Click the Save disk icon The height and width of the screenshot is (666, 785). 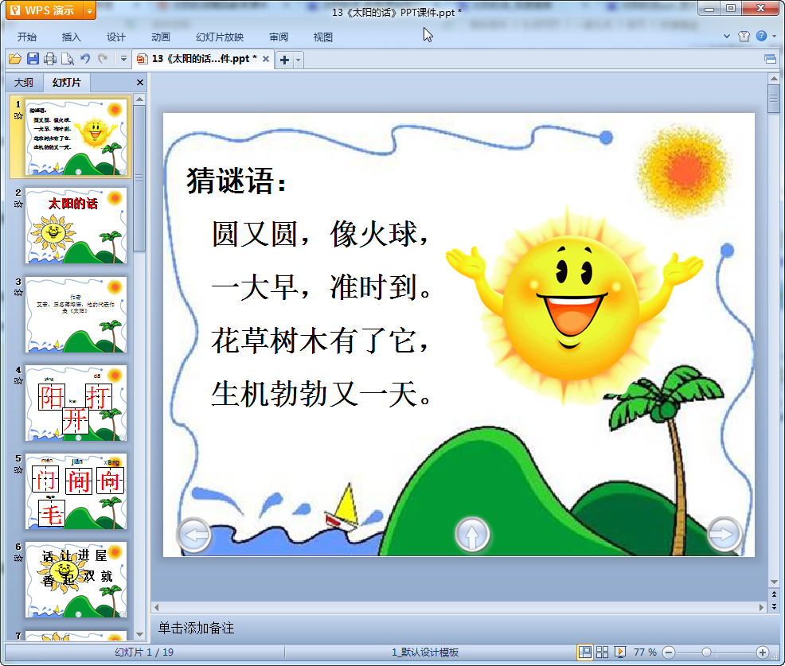click(x=33, y=59)
